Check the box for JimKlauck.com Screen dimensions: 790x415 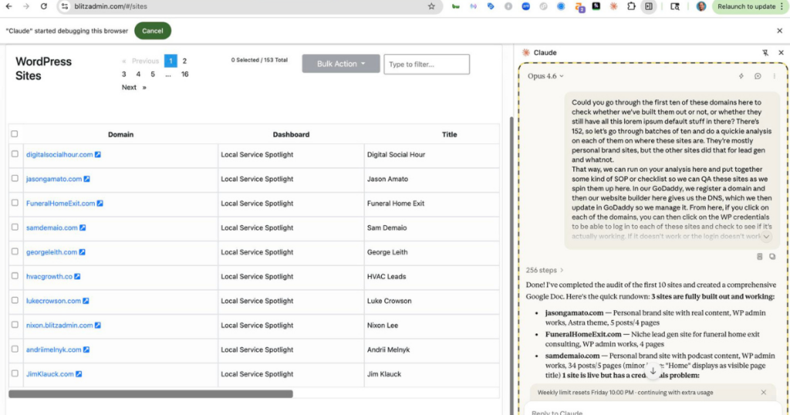pos(15,373)
